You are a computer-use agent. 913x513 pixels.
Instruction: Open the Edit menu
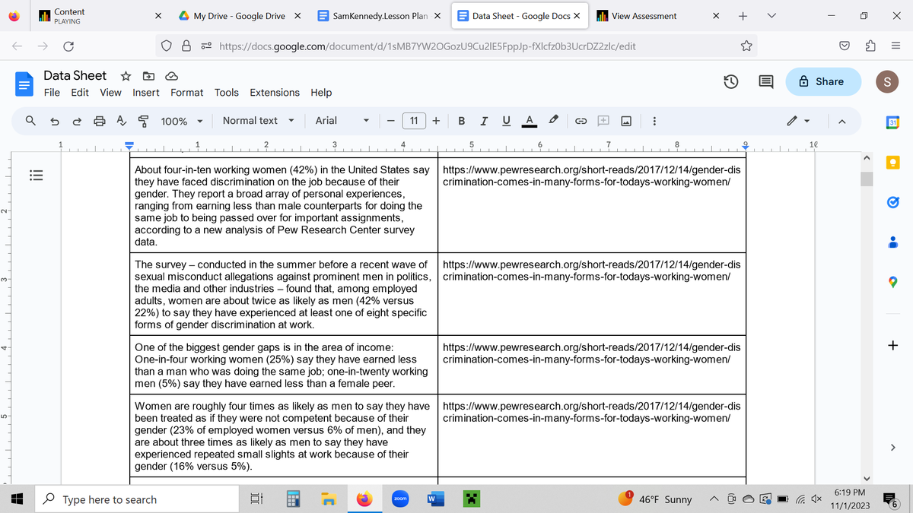pyautogui.click(x=80, y=92)
